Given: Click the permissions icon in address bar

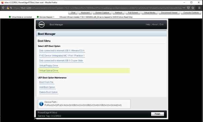Looking at the screenshot, I should pyautogui.click(x=11, y=8).
